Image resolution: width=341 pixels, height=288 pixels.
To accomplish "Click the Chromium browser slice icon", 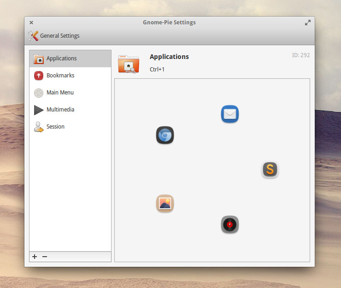I will pos(165,135).
